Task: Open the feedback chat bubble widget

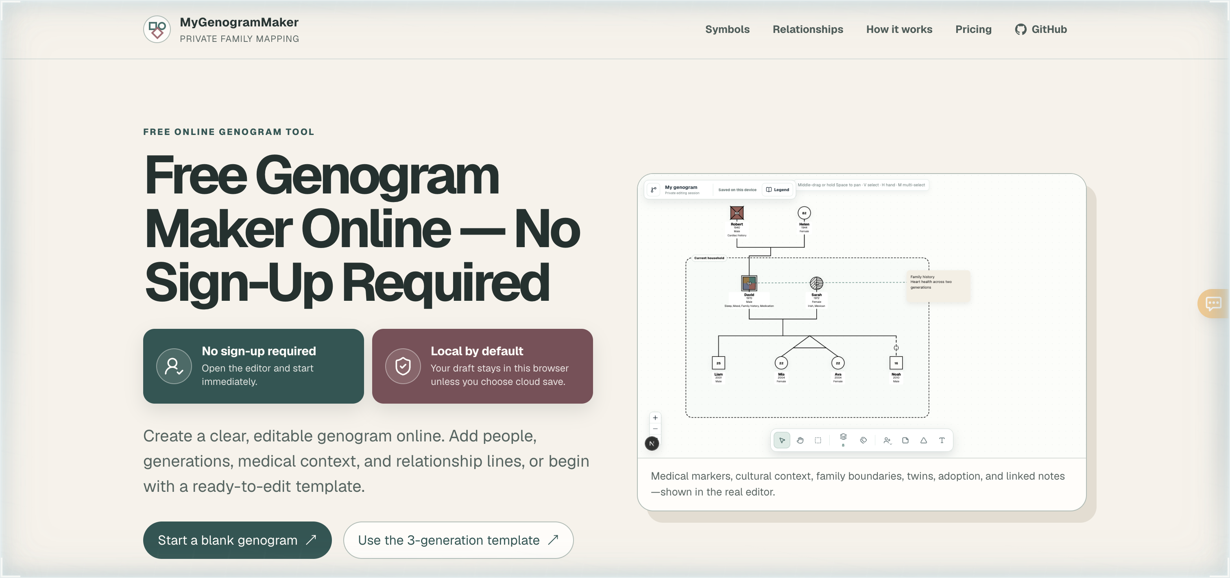Action: click(x=1213, y=303)
